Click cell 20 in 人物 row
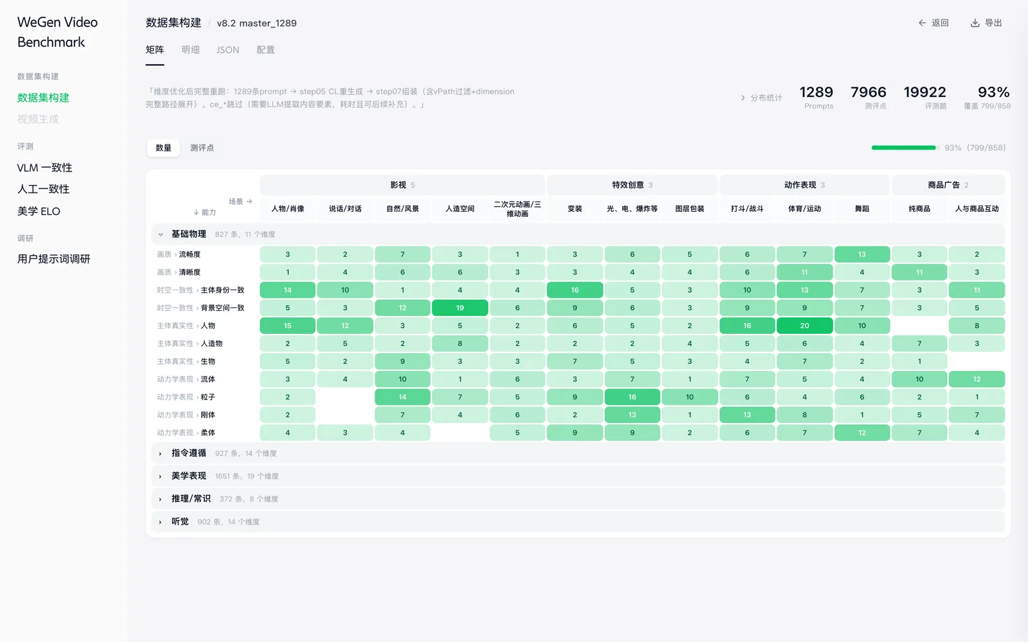Screen dimensions: 1028x642 (804, 326)
